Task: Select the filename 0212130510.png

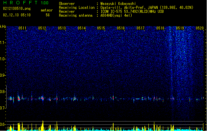Action: click(x=17, y=9)
